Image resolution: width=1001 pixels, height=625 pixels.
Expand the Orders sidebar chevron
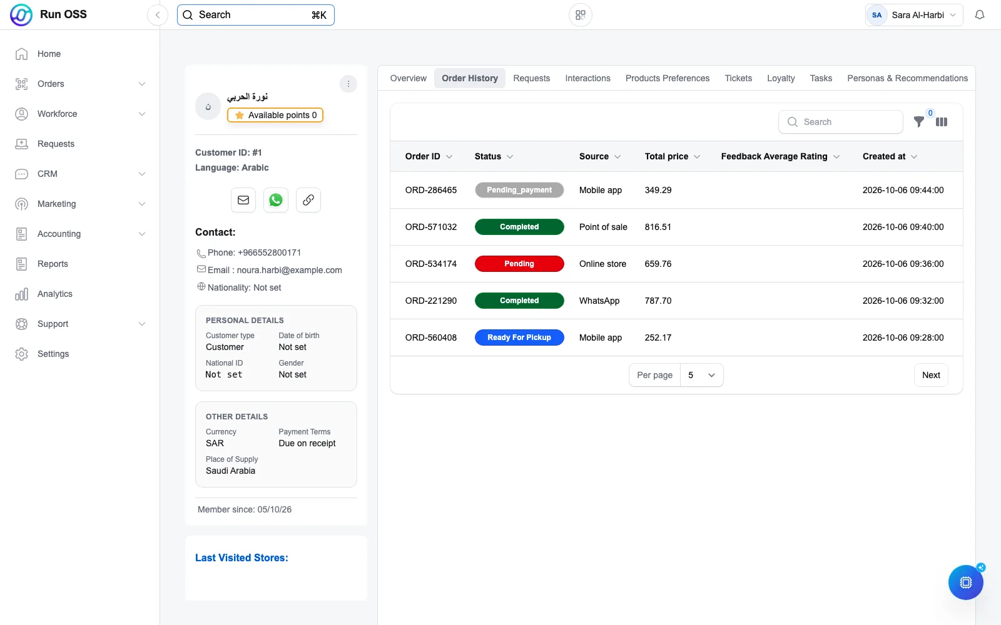(x=142, y=84)
